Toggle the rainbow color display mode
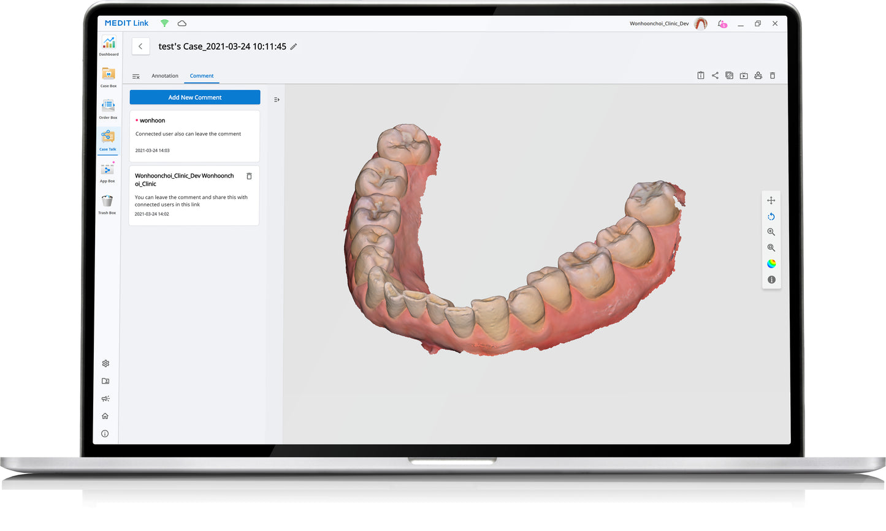This screenshot has width=886, height=531. tap(771, 264)
